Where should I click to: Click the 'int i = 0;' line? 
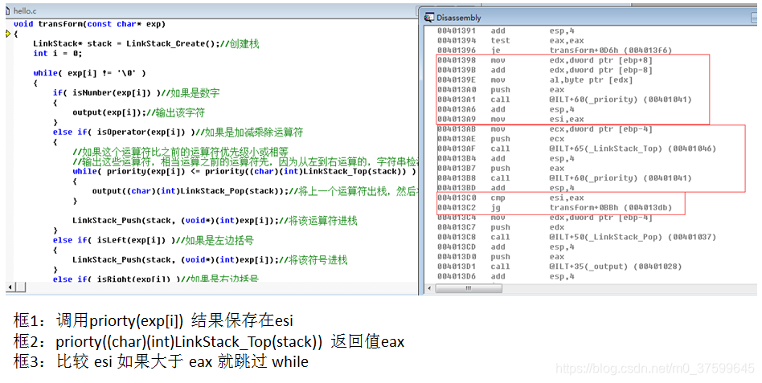57,54
